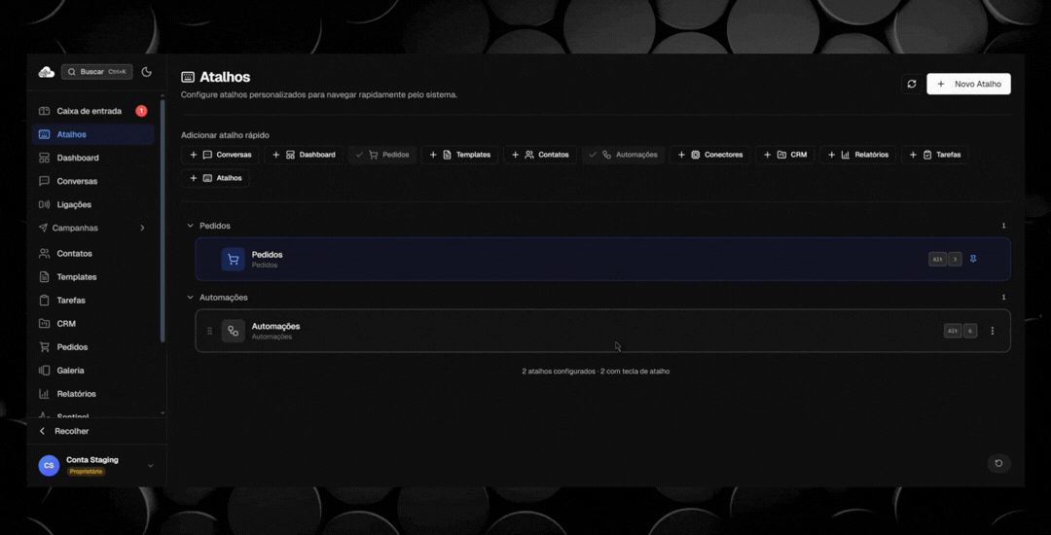
Task: Click the Relatórios sidebar chart icon
Action: pyautogui.click(x=44, y=394)
